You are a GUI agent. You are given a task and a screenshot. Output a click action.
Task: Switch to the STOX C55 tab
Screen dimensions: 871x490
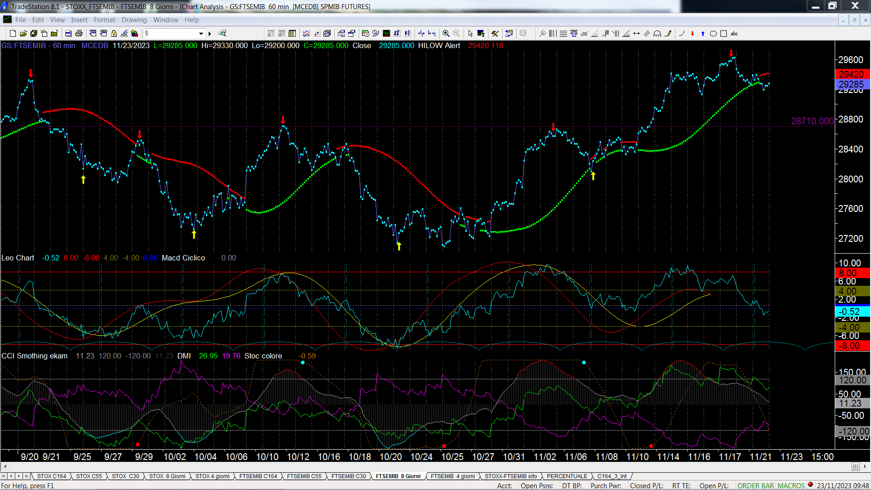tap(89, 476)
